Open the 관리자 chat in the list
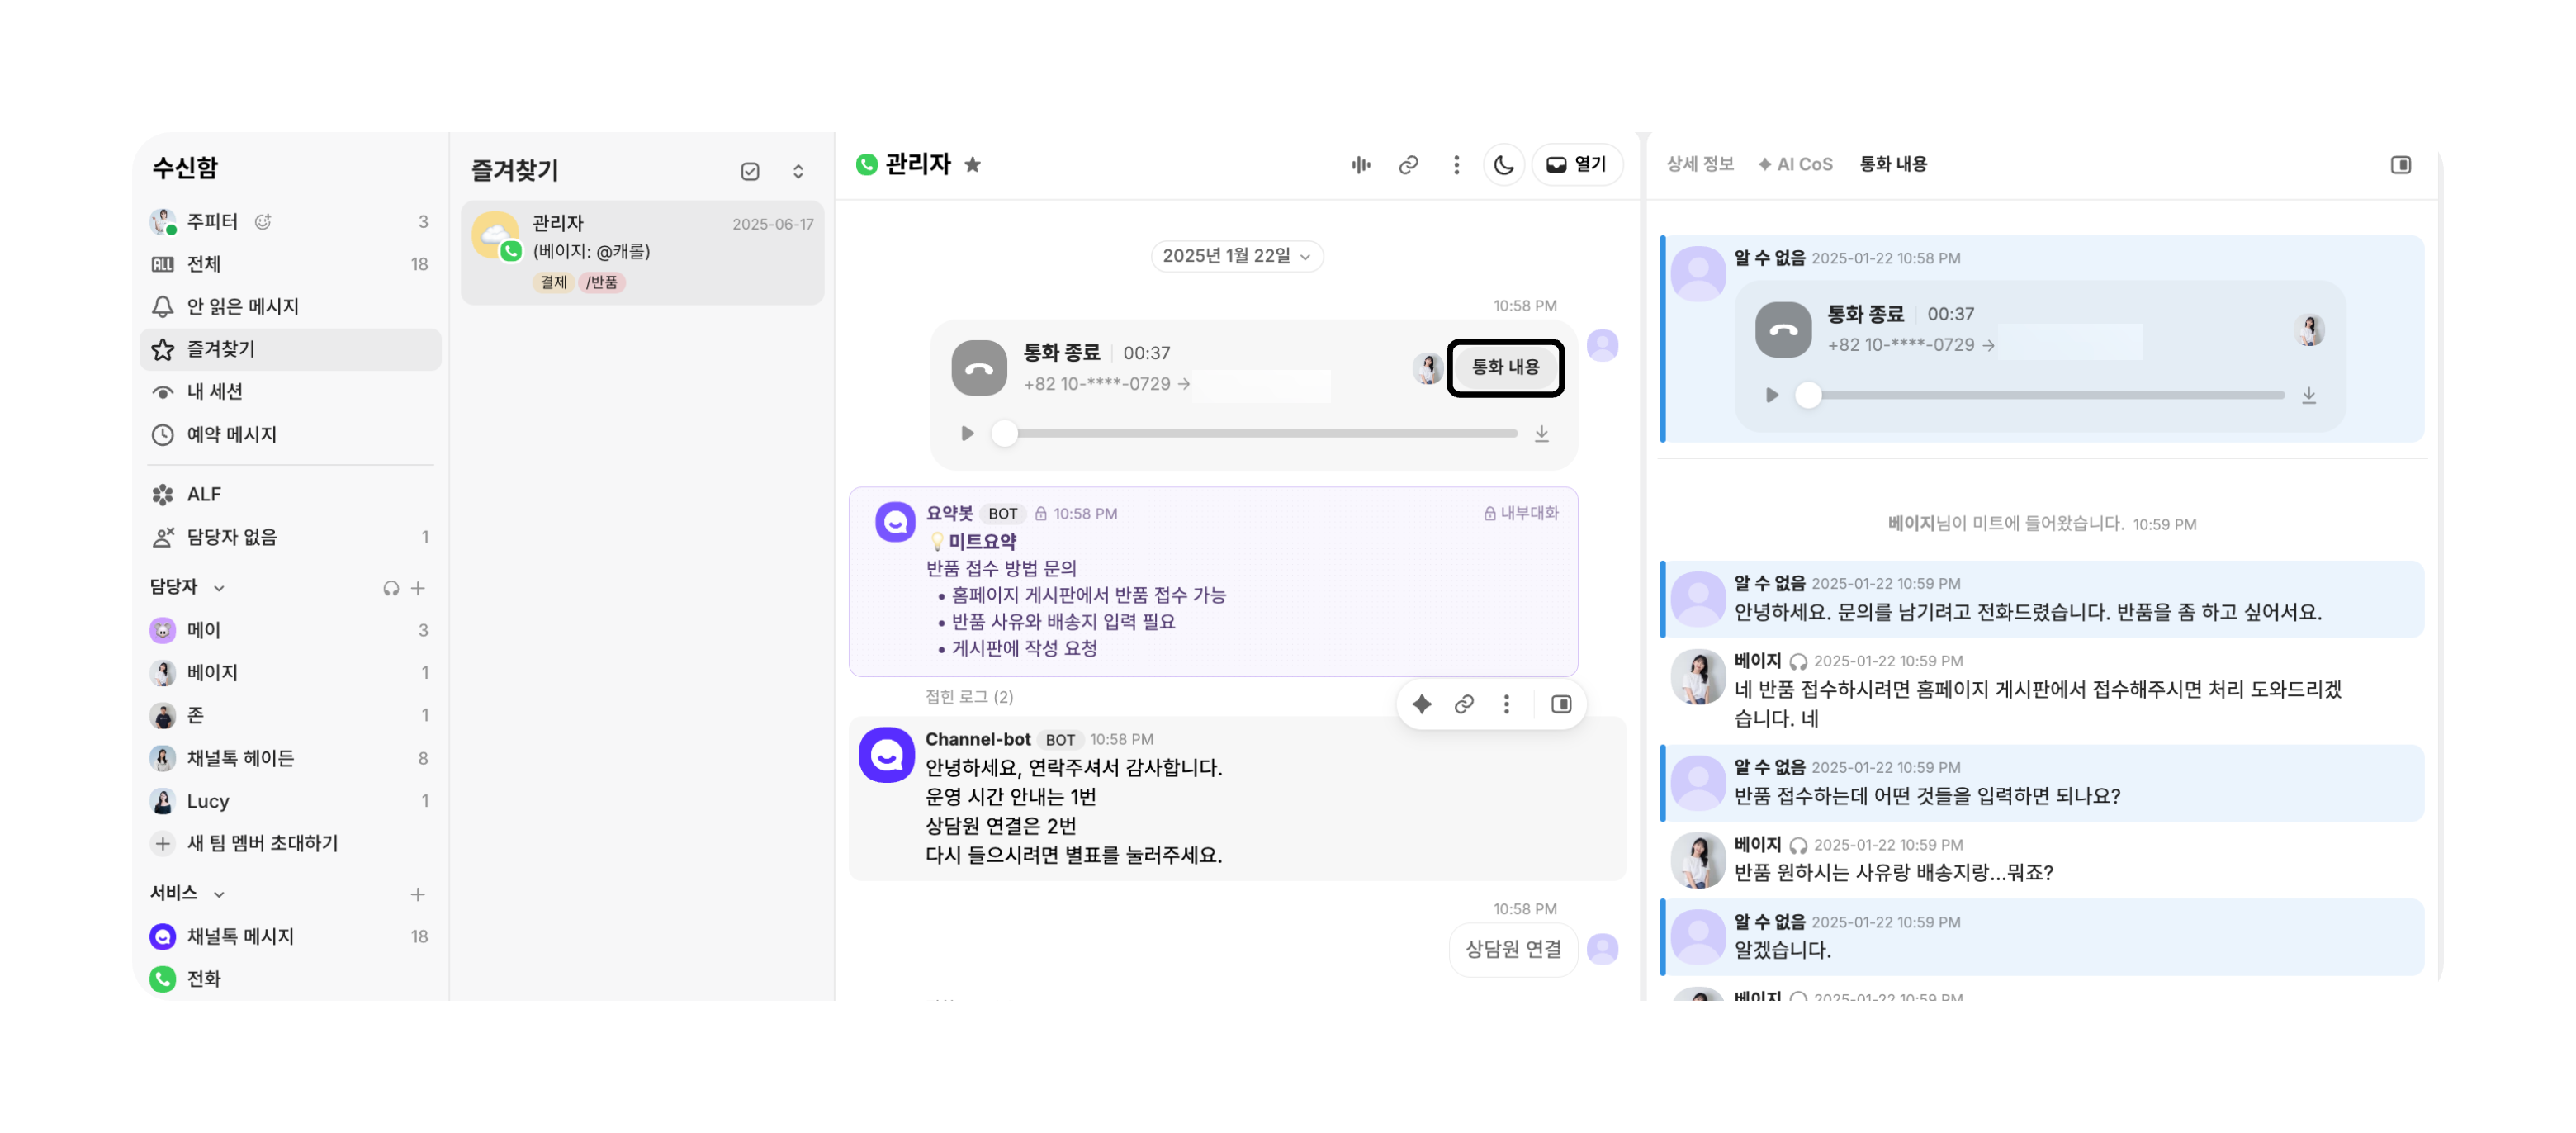 click(x=643, y=252)
